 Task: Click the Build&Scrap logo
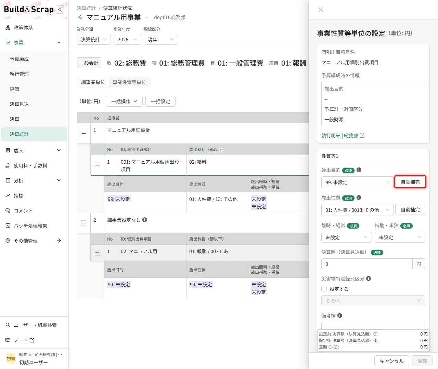[x=29, y=10]
